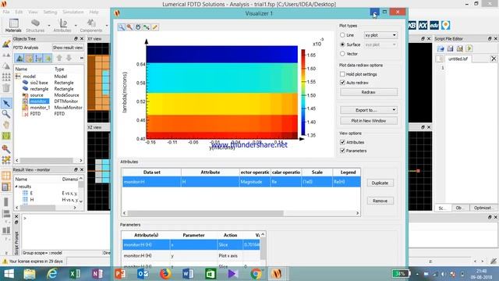Select the E result in Result View
Viewport: 499px width, 281px height.
31,193
